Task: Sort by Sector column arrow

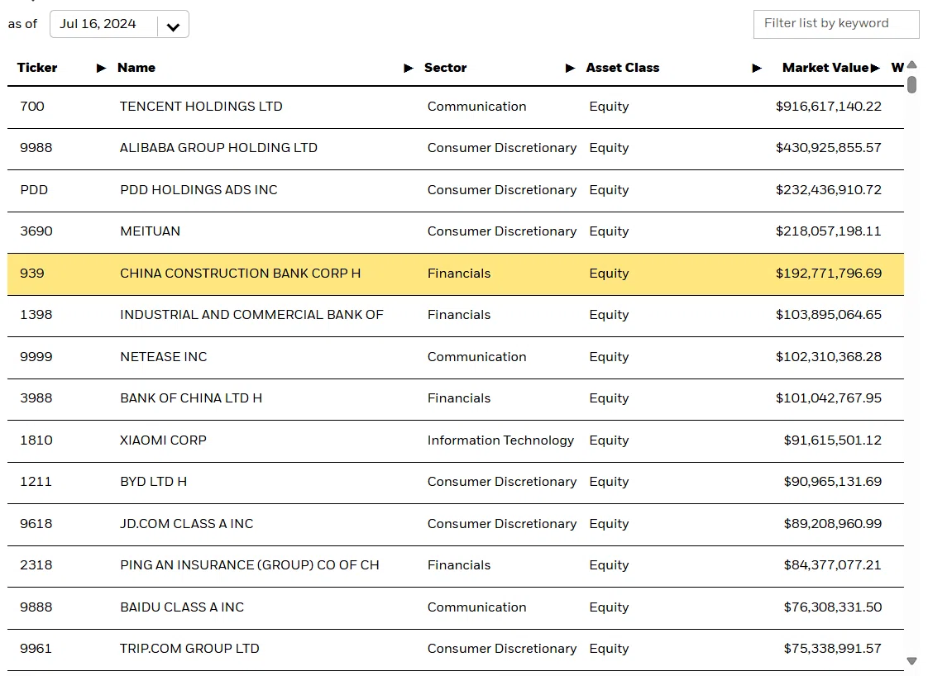Action: tap(570, 68)
